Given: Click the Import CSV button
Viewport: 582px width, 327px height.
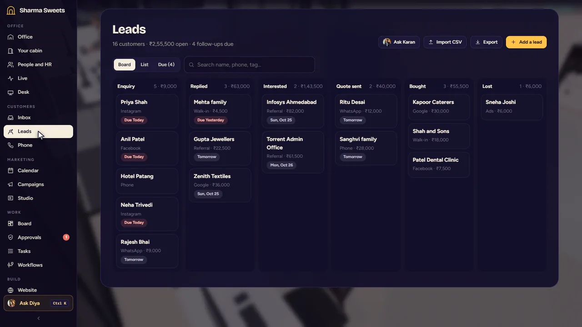Looking at the screenshot, I should click(x=445, y=42).
